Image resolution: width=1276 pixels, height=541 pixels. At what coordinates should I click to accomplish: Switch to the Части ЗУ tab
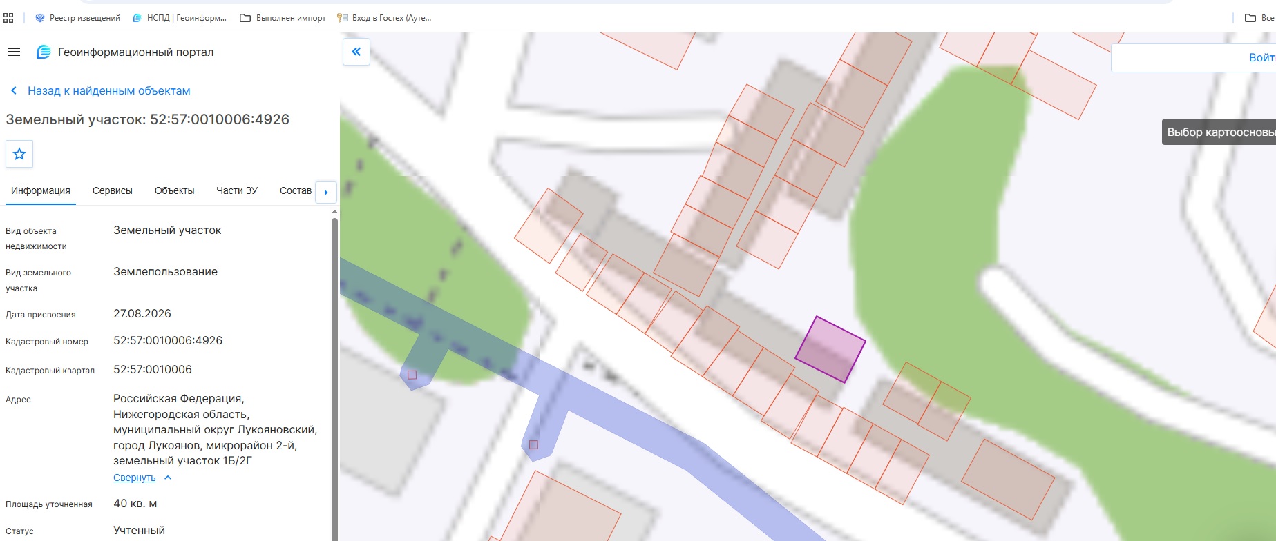[237, 190]
